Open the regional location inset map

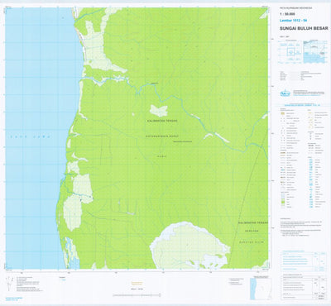point(315,52)
